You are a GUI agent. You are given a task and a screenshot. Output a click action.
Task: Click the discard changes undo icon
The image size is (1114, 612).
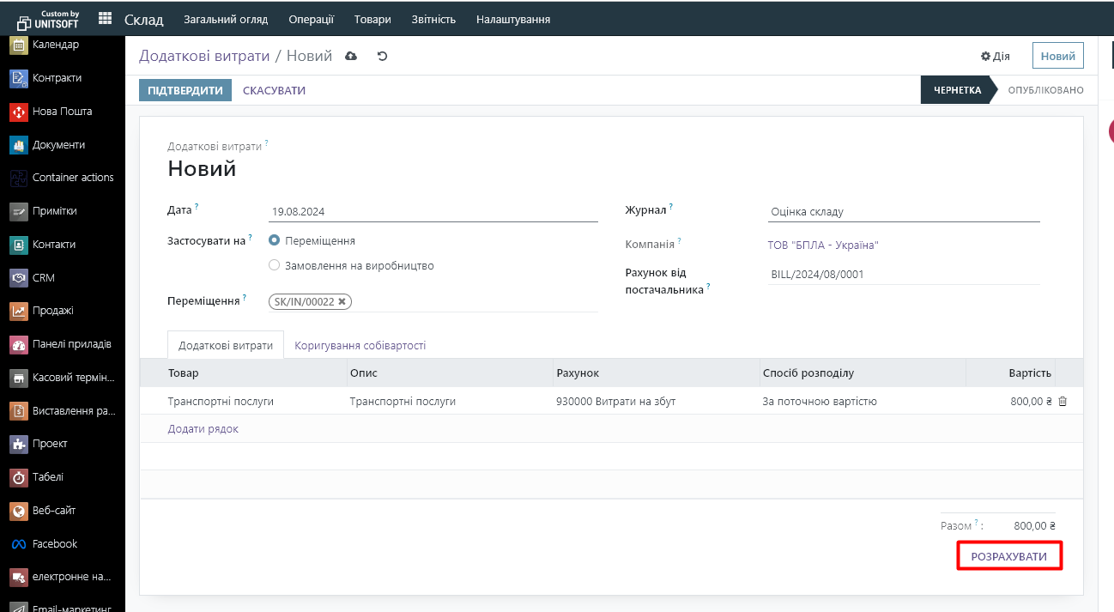[x=382, y=57]
